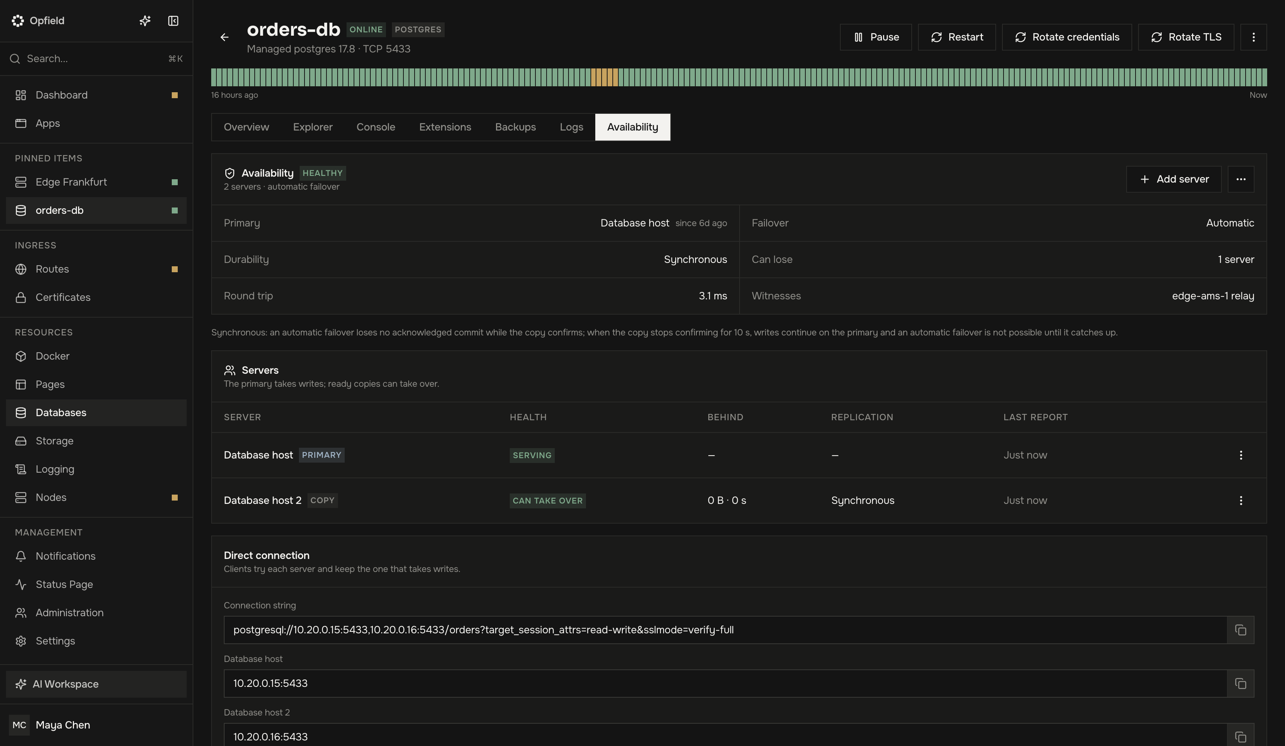This screenshot has width=1285, height=746.
Task: Switch to the Explorer tab
Action: [x=313, y=127]
